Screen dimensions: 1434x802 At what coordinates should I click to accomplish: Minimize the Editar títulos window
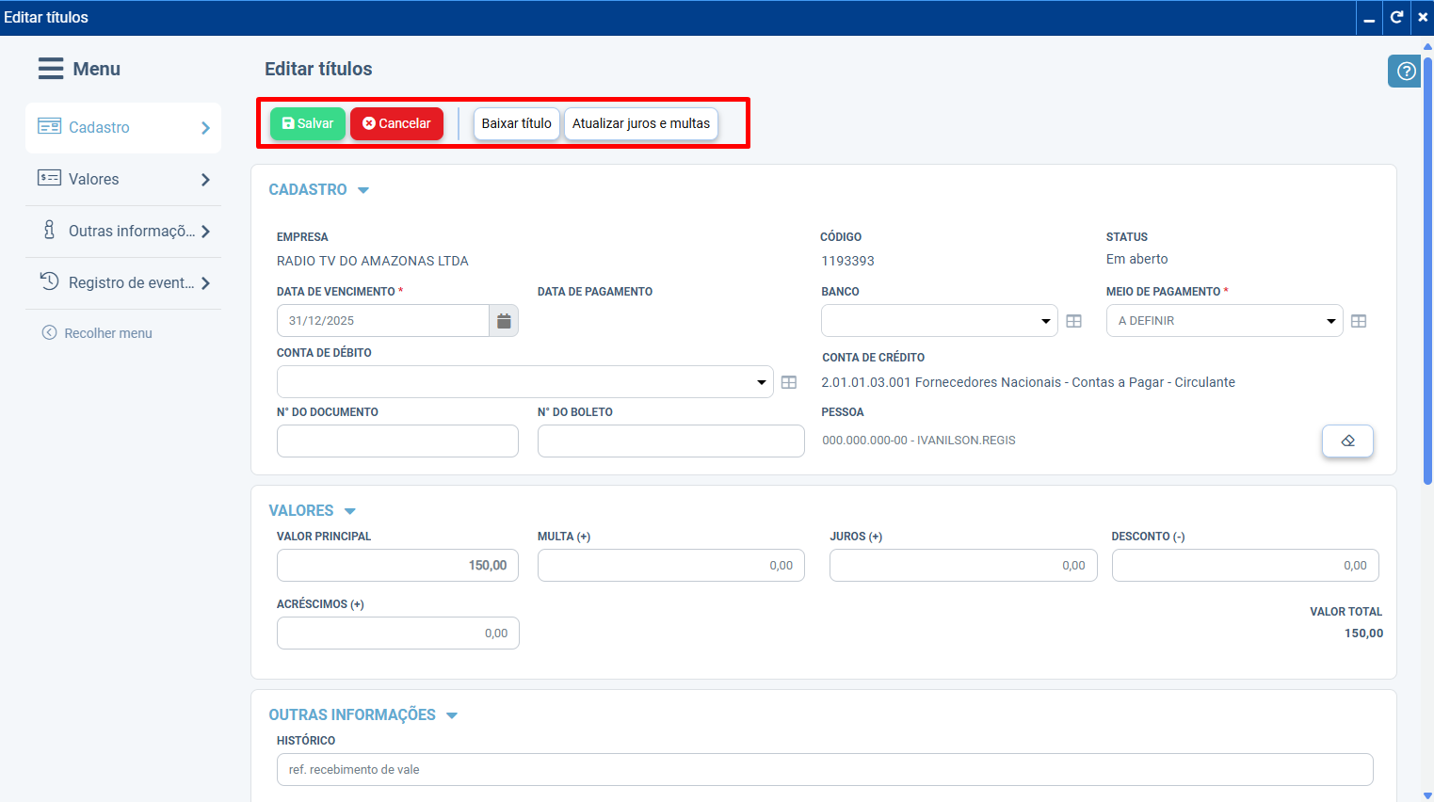[x=1369, y=17]
